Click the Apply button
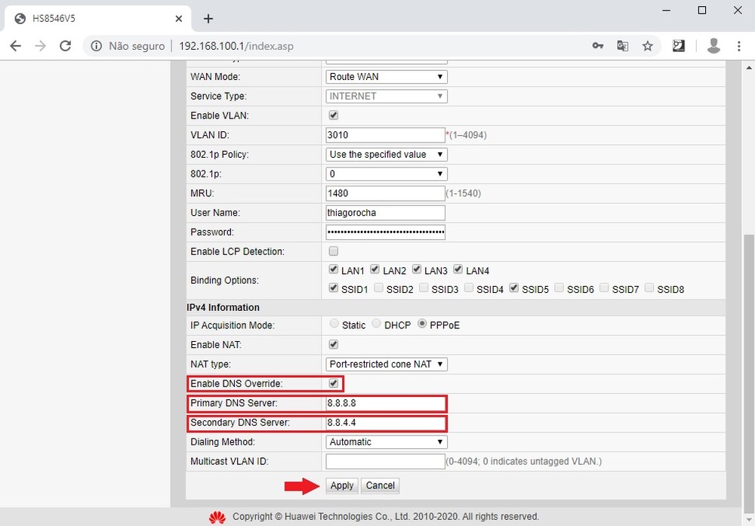Viewport: 755px width, 526px height. [342, 485]
